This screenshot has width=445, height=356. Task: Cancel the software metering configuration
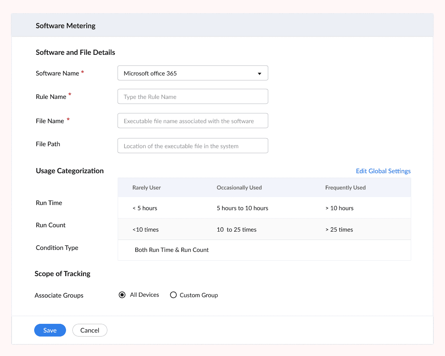[89, 330]
